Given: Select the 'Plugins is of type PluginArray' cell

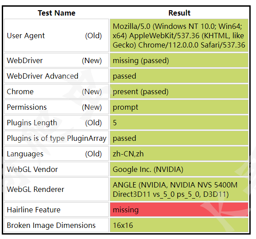Looking at the screenshot, I should 56,138.
